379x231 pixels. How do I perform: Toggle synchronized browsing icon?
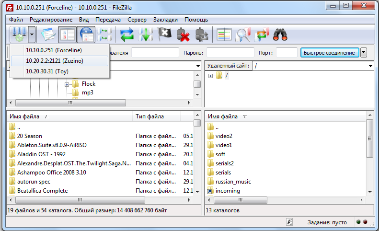click(x=262, y=35)
